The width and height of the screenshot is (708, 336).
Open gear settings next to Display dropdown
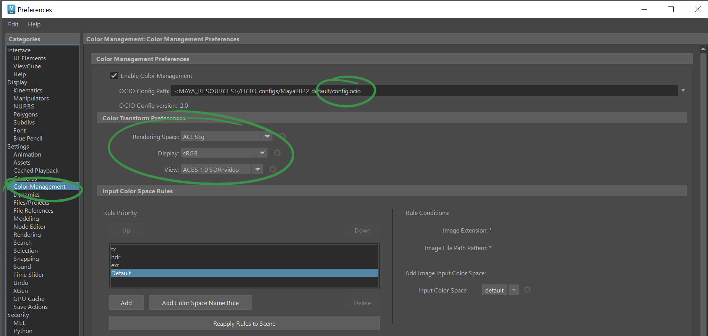pos(277,153)
